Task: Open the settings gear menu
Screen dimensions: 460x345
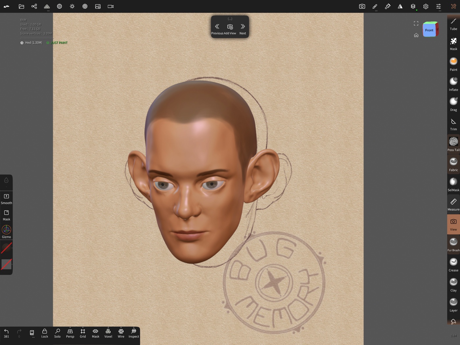Action: [426, 6]
